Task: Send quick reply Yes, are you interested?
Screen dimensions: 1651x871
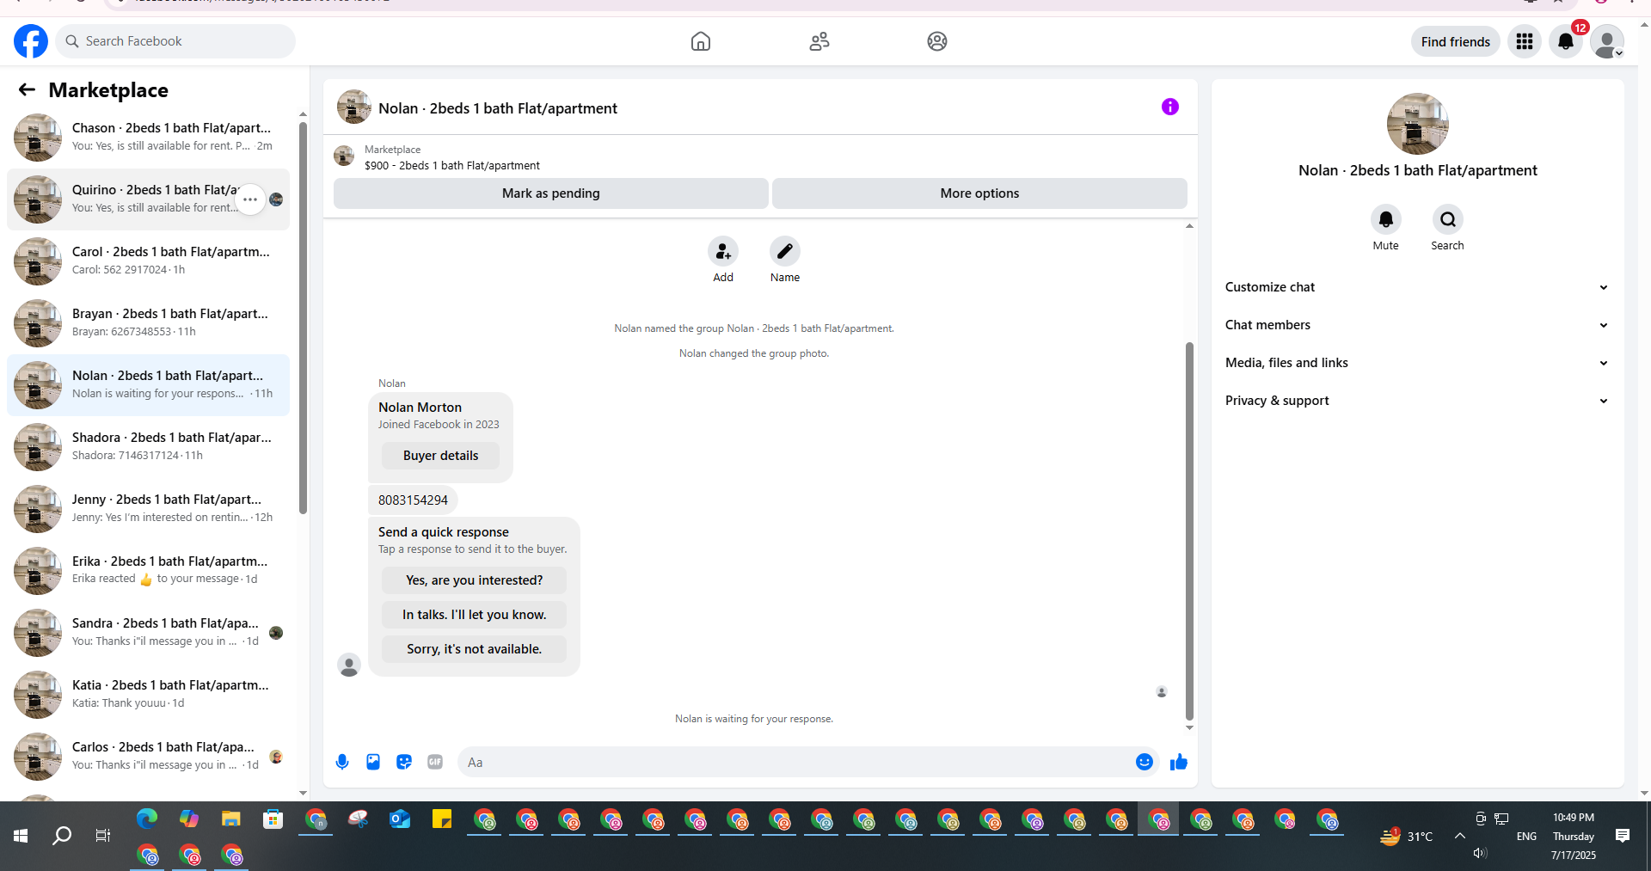Action: click(474, 580)
